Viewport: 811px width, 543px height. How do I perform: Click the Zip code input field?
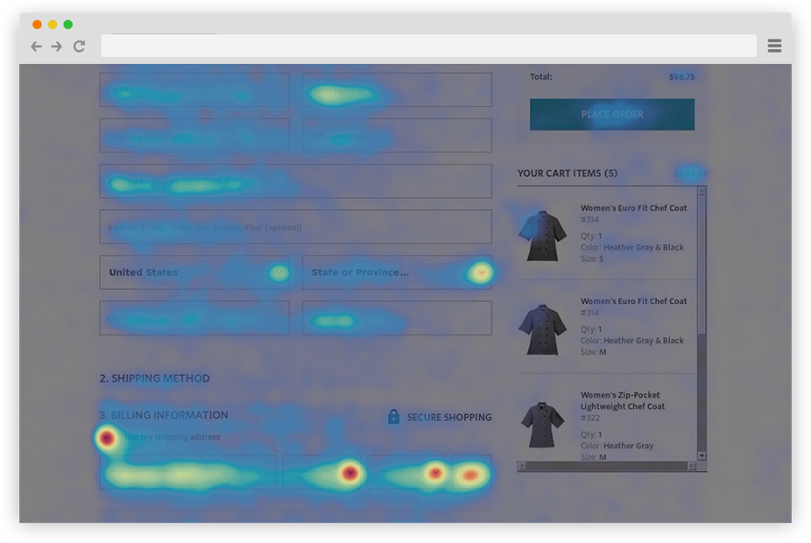(x=398, y=318)
